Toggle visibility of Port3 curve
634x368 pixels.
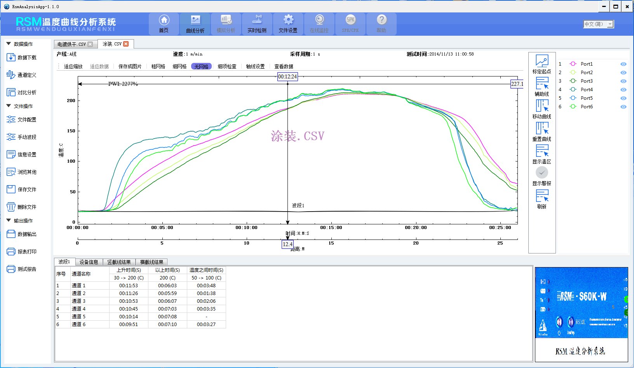[623, 81]
